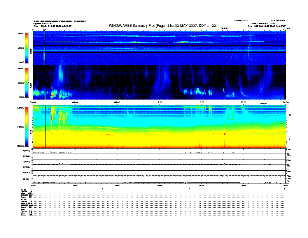
Task: Click the 20.00 label on RAD2 scale
Action: [x=21, y=48]
